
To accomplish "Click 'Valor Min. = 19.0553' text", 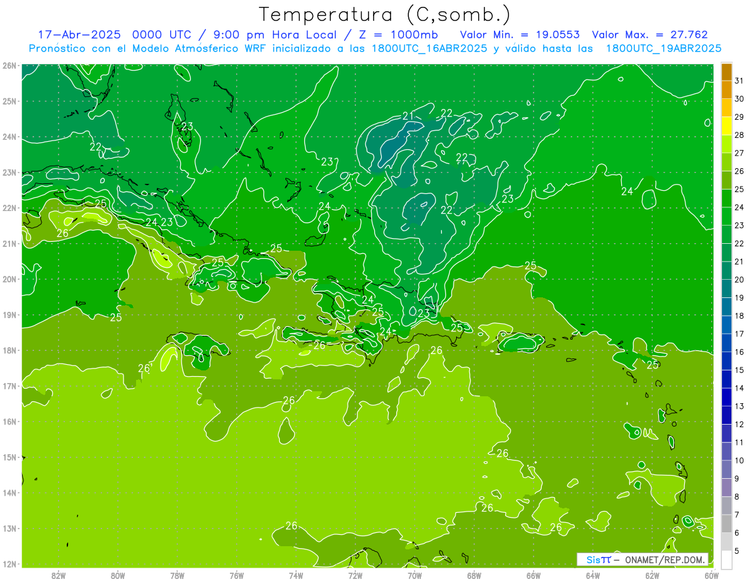I will click(520, 35).
